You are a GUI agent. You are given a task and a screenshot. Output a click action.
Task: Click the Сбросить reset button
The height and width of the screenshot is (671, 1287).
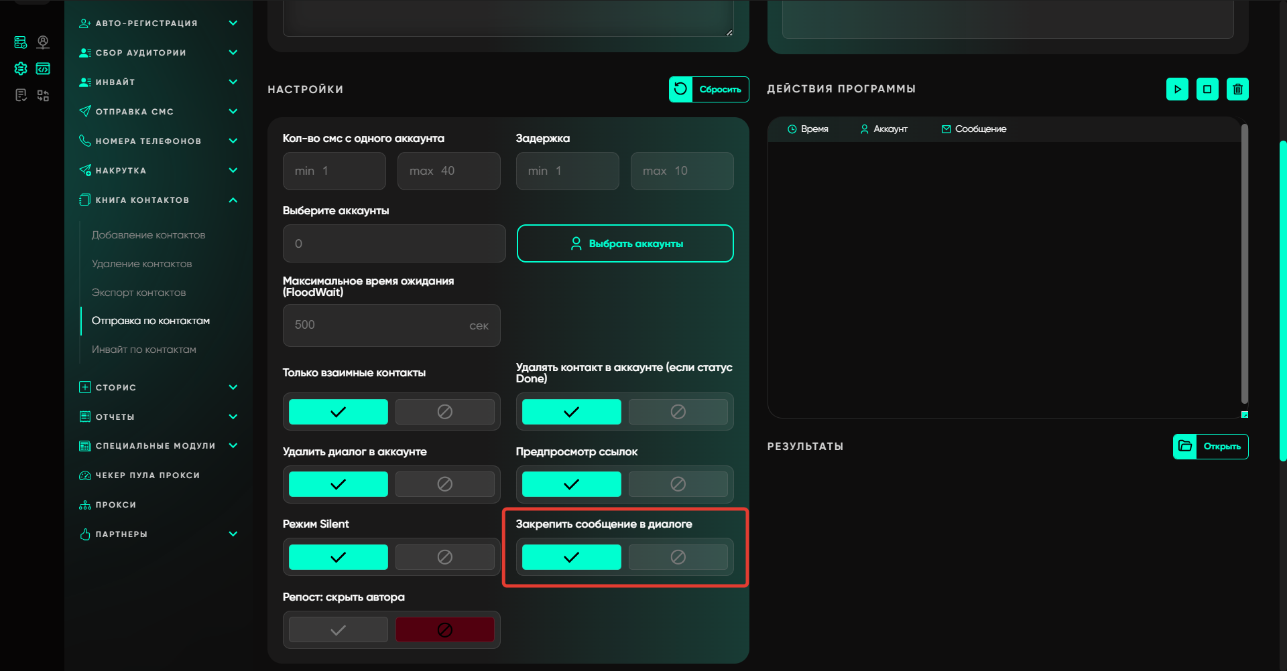709,89
